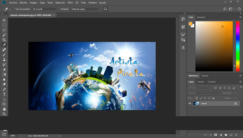Hide the Fondo layer with eye icon
The image size is (243, 138).
[x=190, y=103]
